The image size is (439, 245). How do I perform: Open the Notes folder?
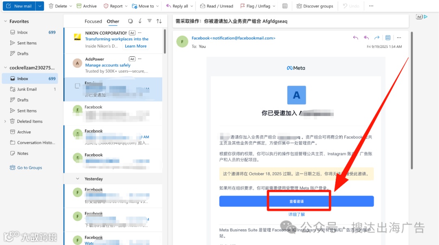tap(30, 153)
